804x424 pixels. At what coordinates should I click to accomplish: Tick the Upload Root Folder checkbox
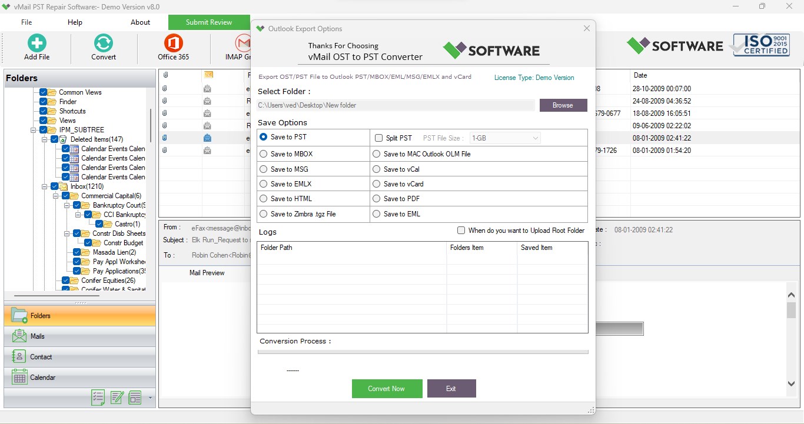pos(461,231)
